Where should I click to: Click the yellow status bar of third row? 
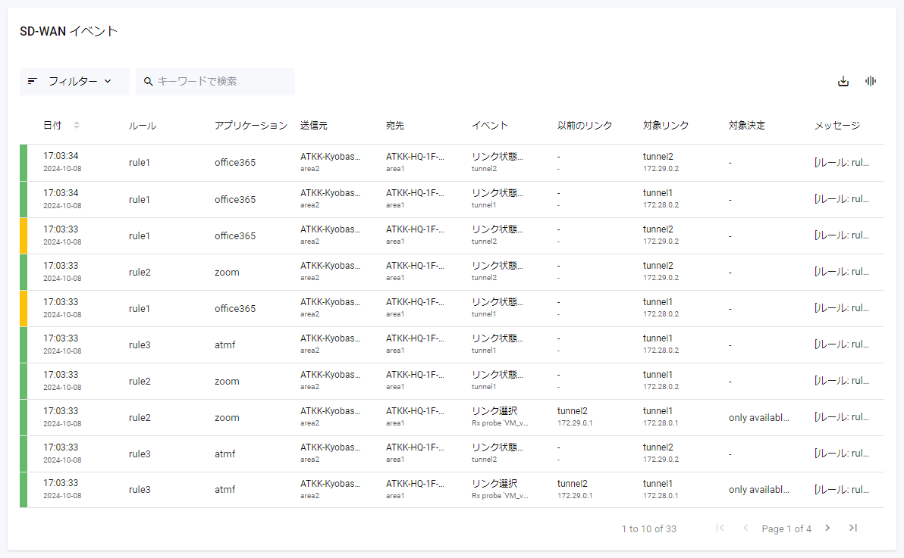pos(24,235)
